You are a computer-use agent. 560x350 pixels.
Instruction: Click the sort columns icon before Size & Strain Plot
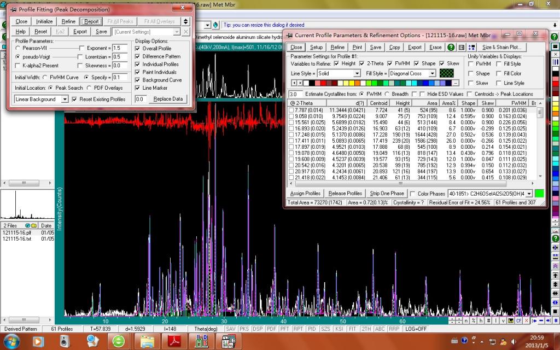pos(472,48)
